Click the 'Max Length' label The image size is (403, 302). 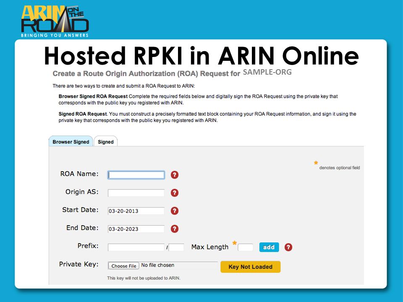coord(210,247)
